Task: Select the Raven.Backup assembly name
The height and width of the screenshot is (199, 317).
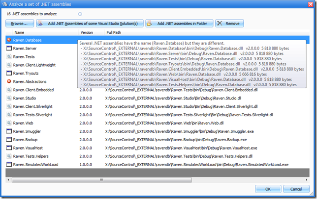Action: tap(25, 140)
